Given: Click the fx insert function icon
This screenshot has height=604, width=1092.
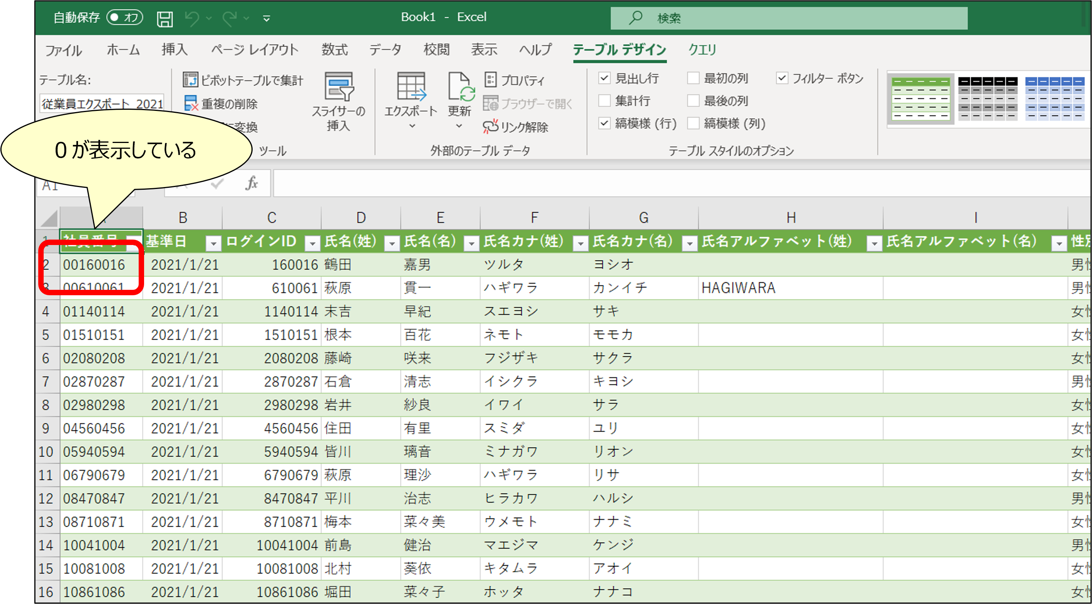Looking at the screenshot, I should coord(252,183).
